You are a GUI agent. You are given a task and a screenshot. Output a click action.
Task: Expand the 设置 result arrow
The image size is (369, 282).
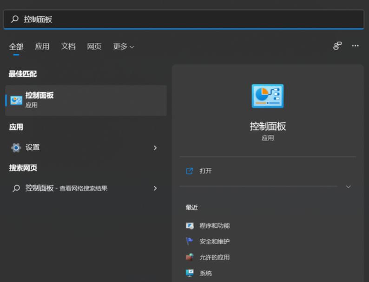tap(155, 147)
